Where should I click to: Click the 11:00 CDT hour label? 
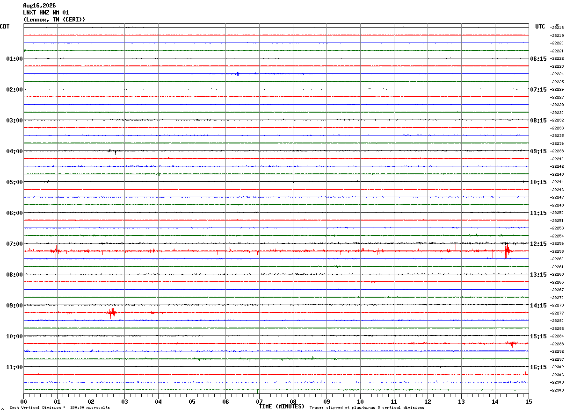point(14,367)
